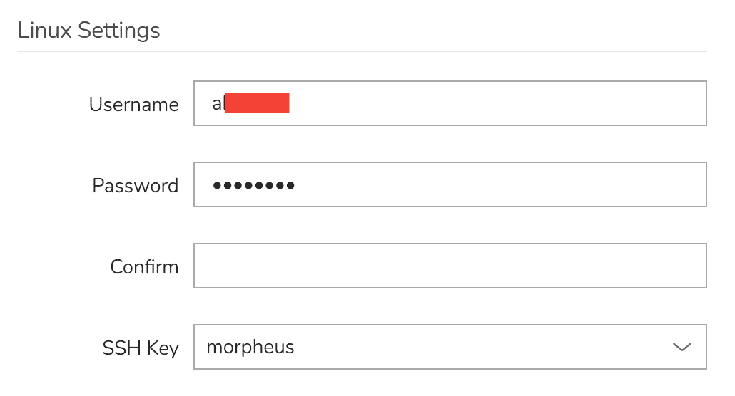
Task: Select the morpheus value in SSH Key
Action: (x=250, y=348)
